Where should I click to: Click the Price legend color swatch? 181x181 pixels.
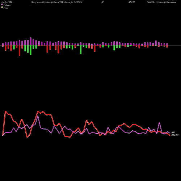tap(2, 8)
